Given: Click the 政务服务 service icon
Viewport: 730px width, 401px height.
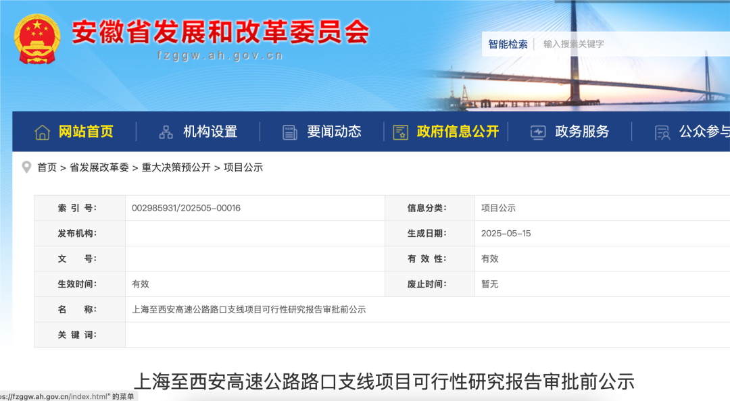Looking at the screenshot, I should point(537,131).
